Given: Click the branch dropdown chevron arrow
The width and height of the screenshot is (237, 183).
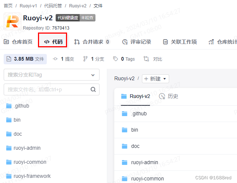Looking at the screenshot, I should pos(93,75).
